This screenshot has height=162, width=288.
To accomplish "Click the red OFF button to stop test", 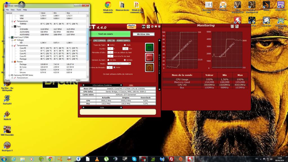I will [149, 57].
